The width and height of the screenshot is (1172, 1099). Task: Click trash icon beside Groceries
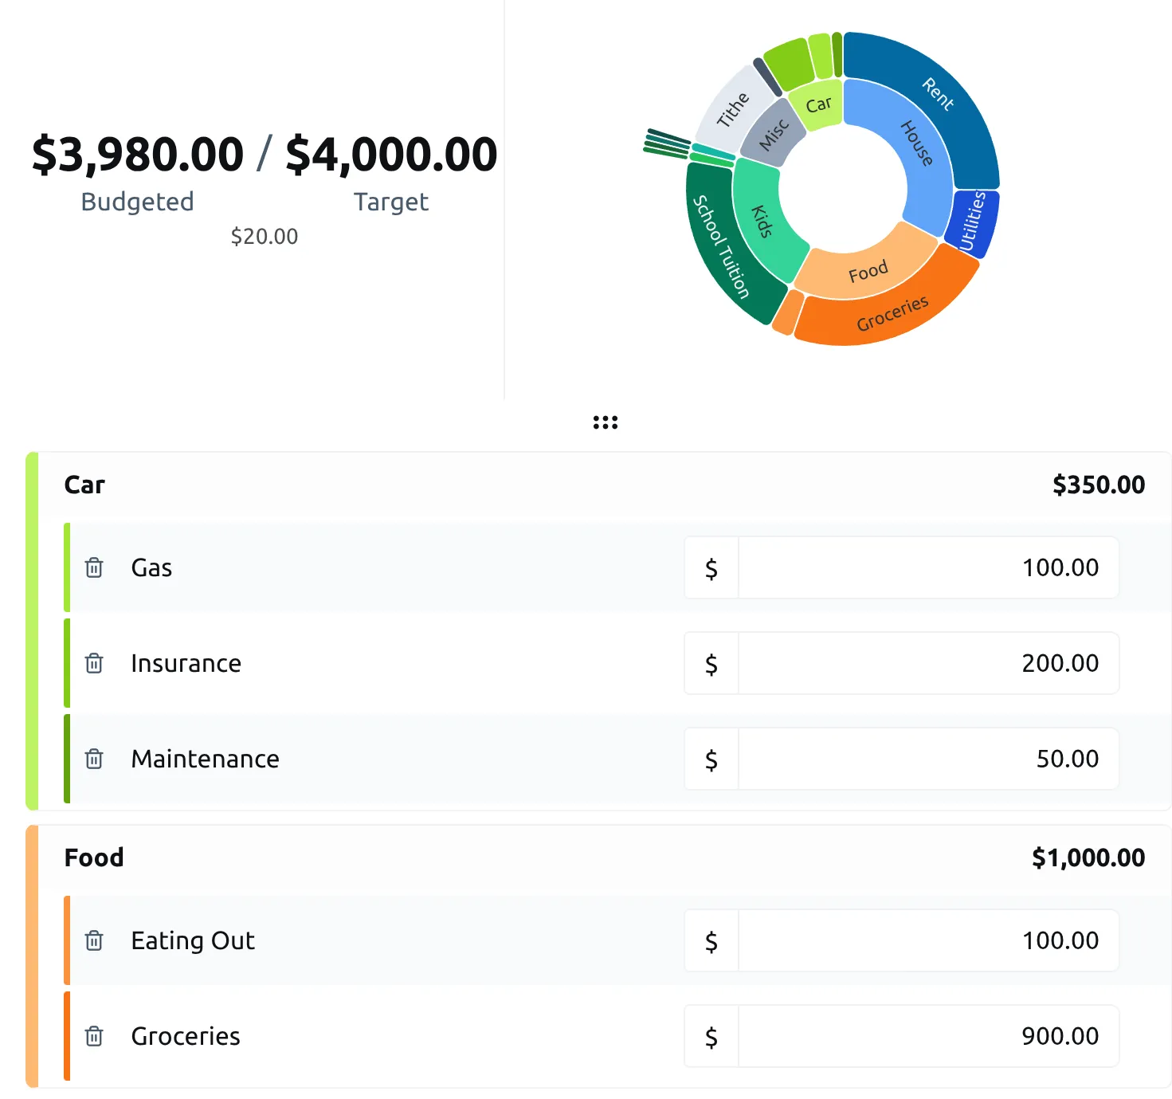pyautogui.click(x=94, y=1036)
